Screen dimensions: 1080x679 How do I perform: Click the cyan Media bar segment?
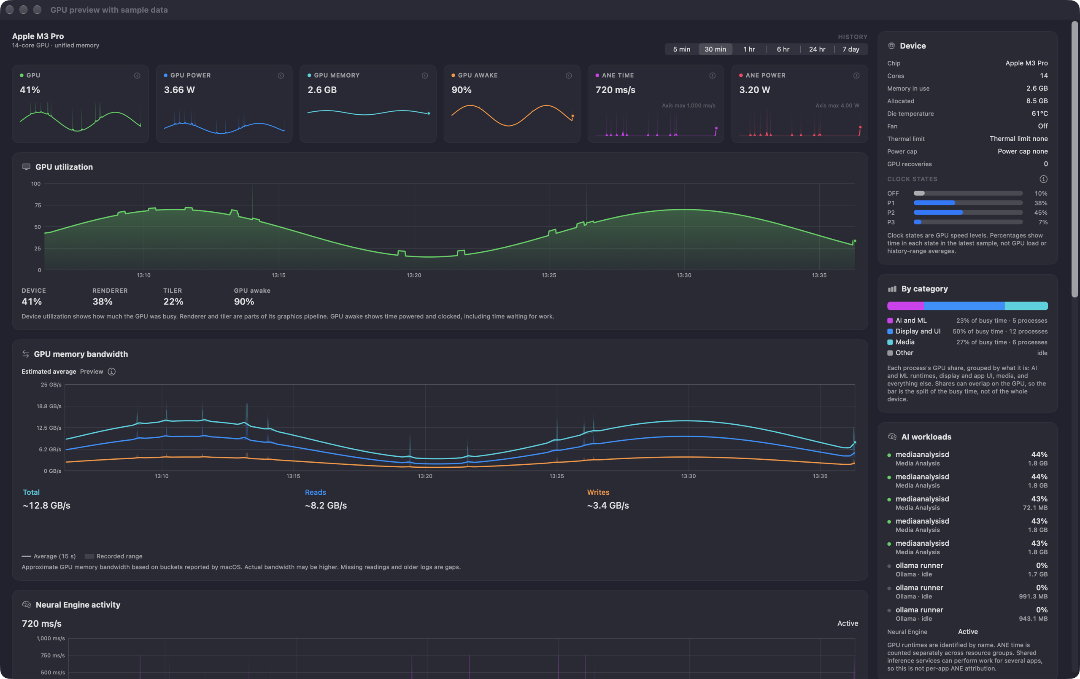pyautogui.click(x=1026, y=306)
